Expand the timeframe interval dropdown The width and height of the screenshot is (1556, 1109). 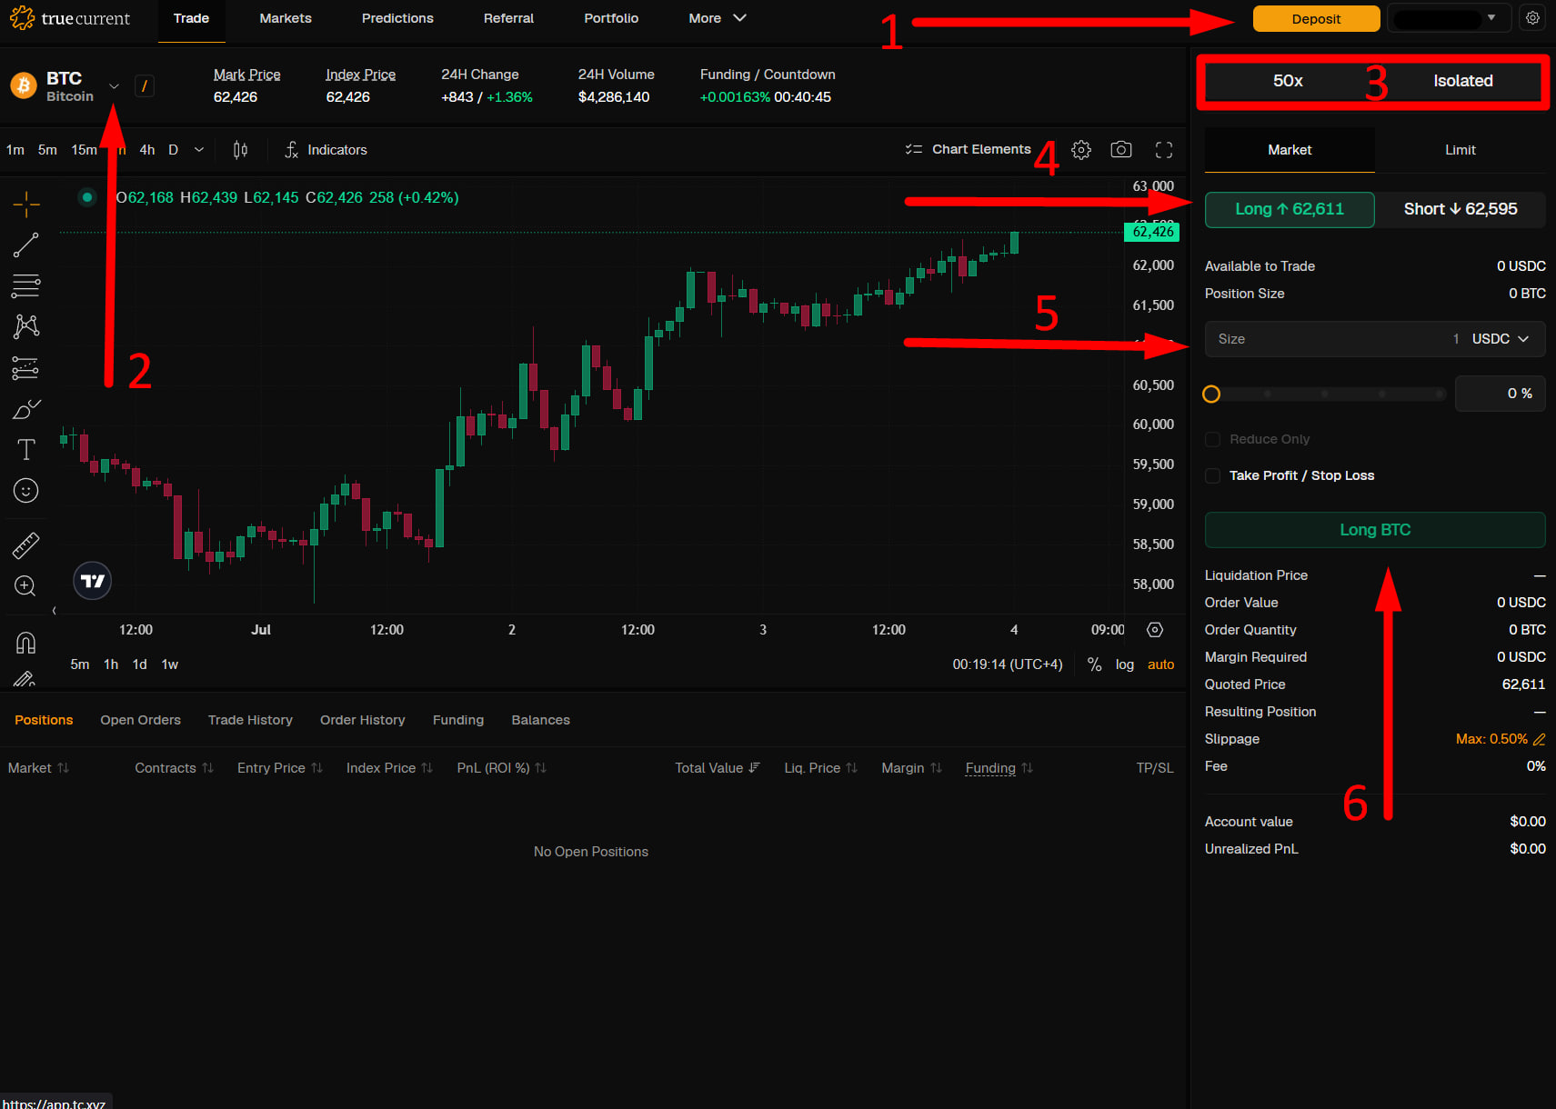199,150
